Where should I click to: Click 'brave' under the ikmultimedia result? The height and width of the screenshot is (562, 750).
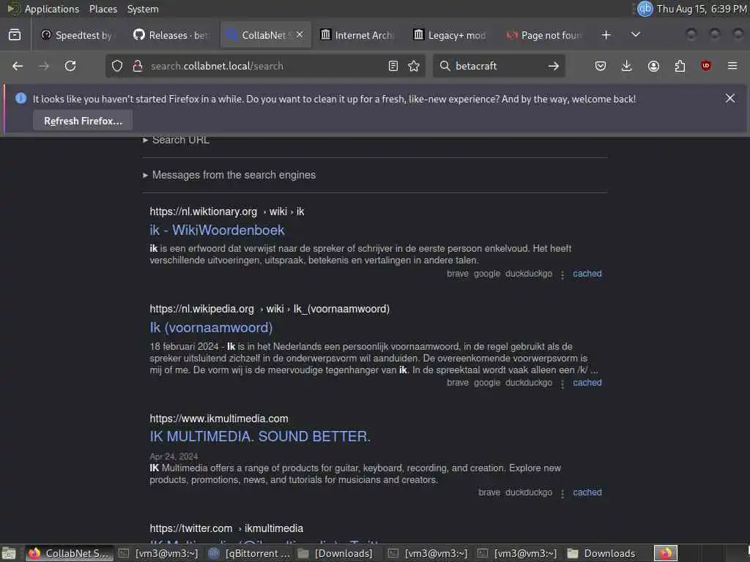(x=489, y=492)
